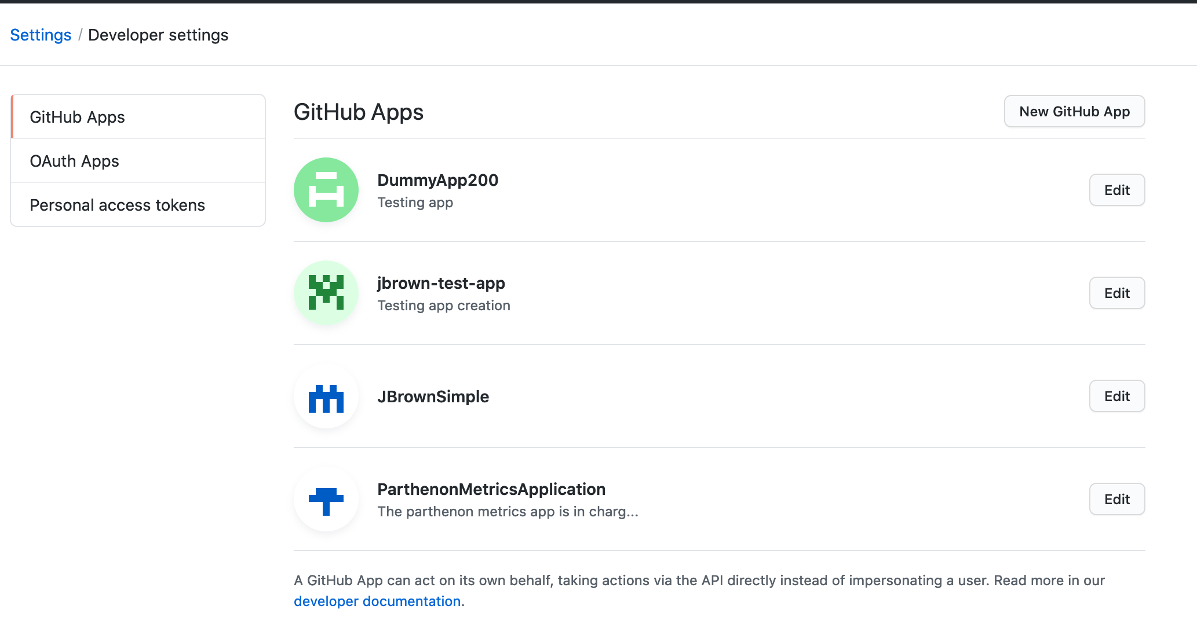Click the jbrown-test-app identicon avatar

point(326,293)
